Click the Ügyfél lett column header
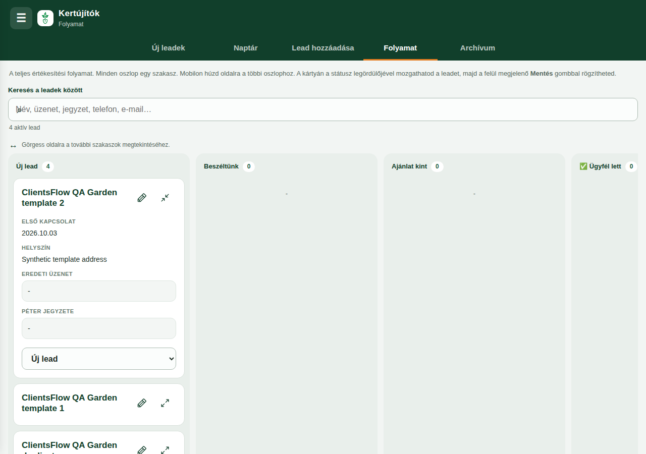646x454 pixels. [x=600, y=166]
